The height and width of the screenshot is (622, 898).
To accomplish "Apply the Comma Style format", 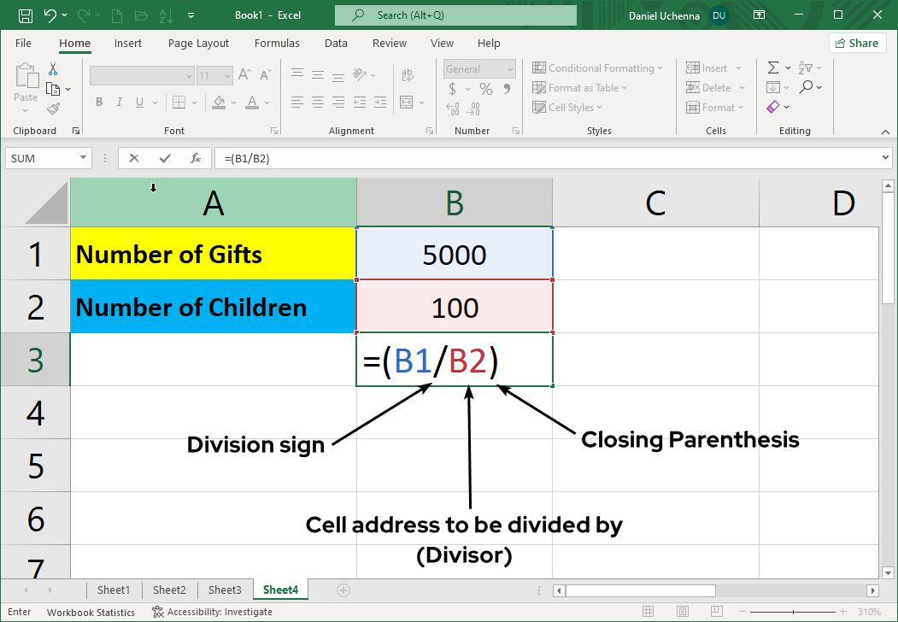I will (x=508, y=89).
